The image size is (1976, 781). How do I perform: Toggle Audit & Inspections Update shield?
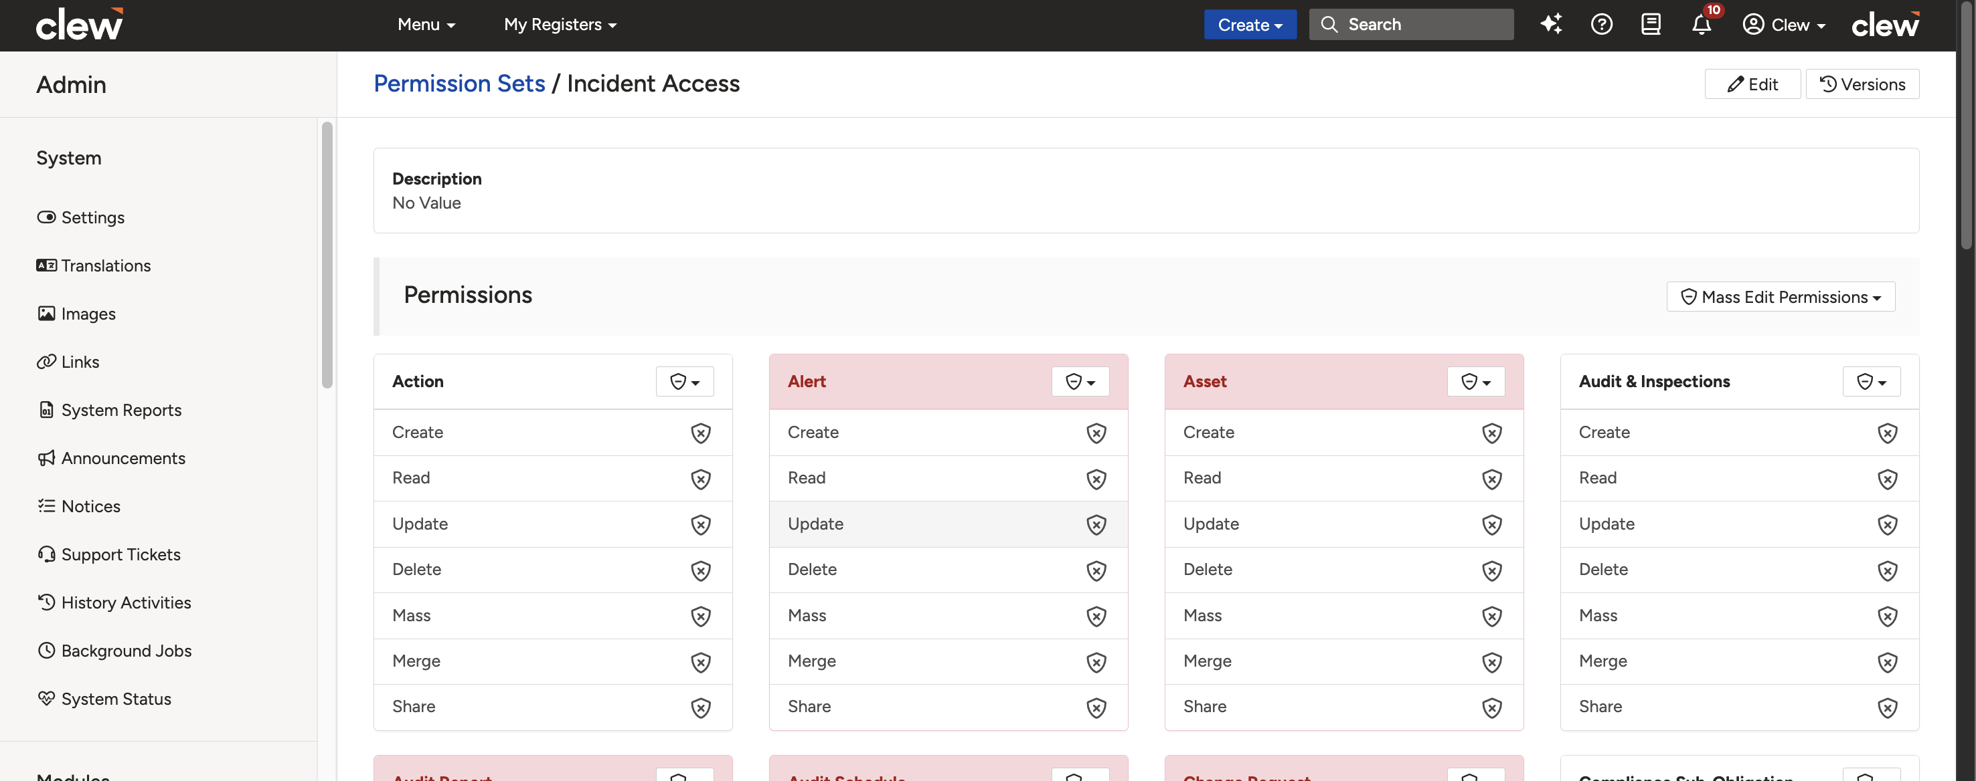coord(1887,524)
